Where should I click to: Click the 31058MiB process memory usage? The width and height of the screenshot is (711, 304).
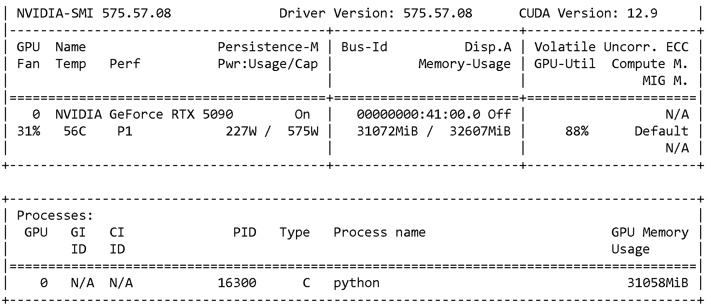click(657, 283)
